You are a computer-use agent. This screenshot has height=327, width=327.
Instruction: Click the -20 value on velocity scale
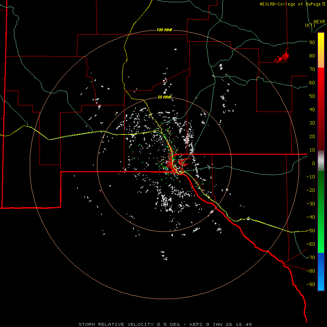(x=311, y=190)
